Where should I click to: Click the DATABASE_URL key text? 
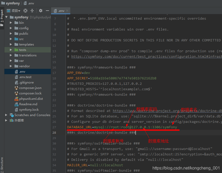(x=80, y=127)
